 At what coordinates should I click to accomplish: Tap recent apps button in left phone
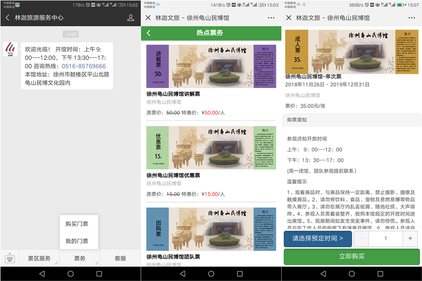(x=99, y=274)
